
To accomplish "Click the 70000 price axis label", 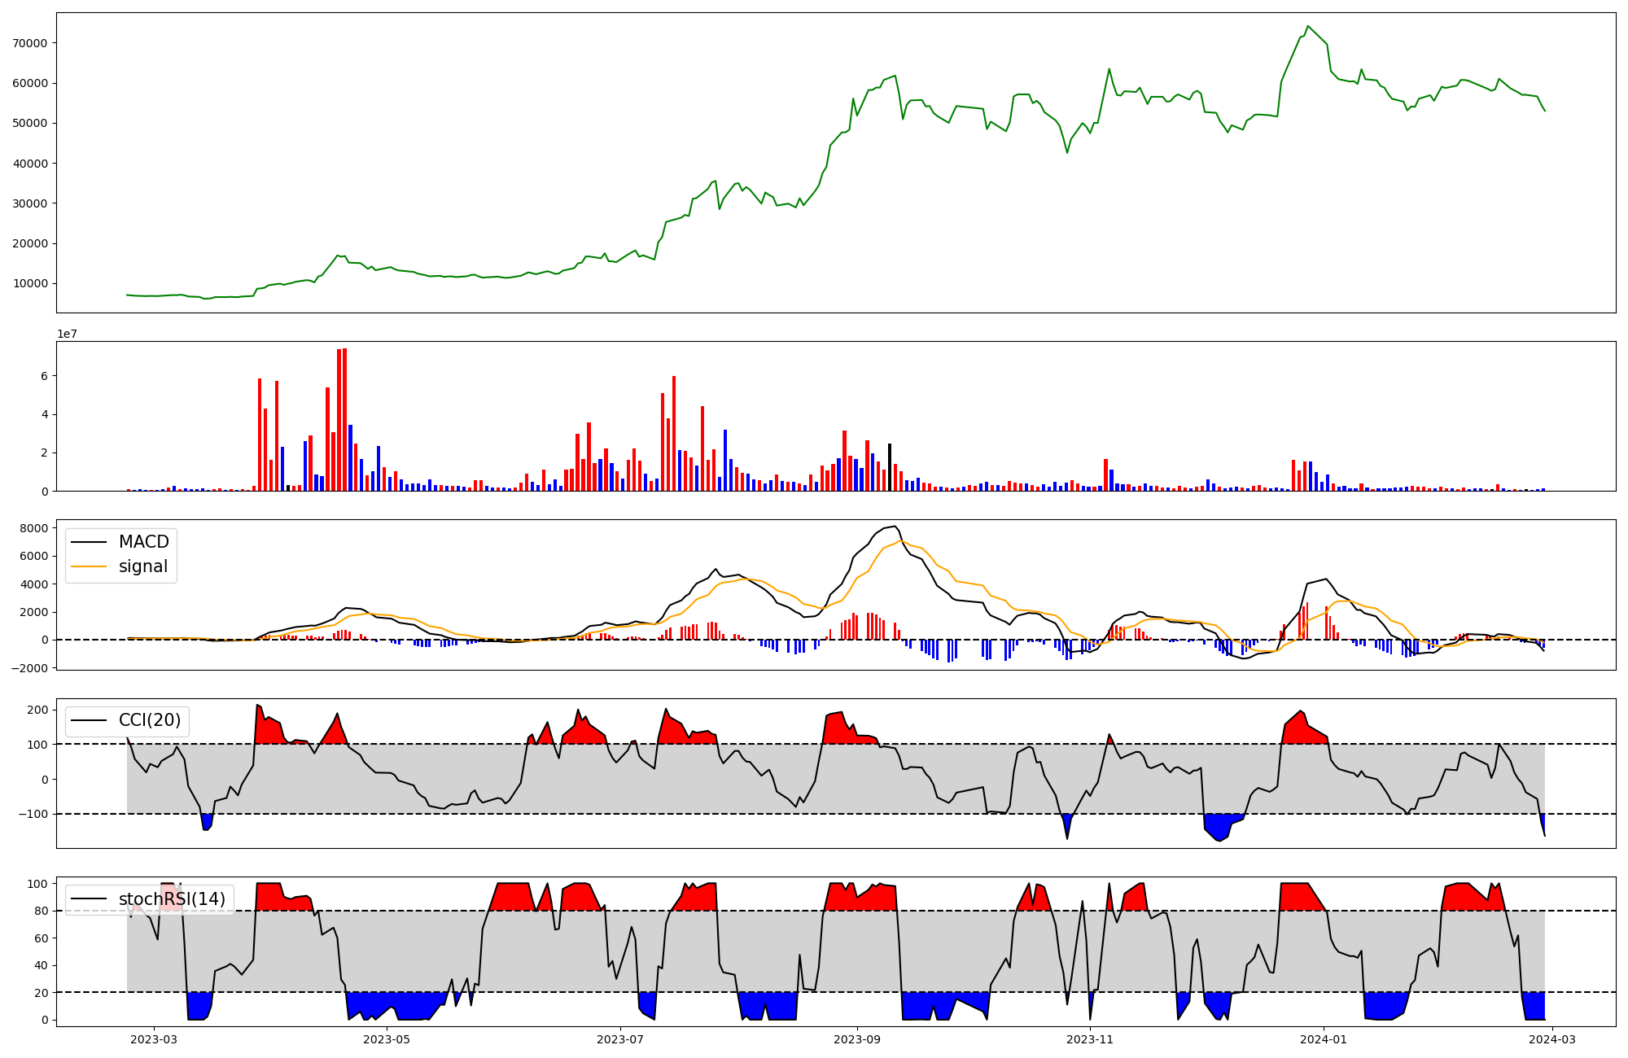I will (31, 43).
